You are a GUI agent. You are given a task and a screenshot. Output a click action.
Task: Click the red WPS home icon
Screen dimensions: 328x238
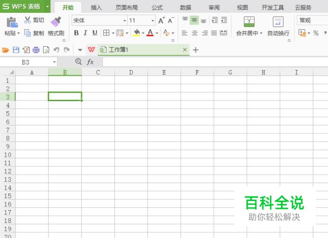[x=91, y=50]
